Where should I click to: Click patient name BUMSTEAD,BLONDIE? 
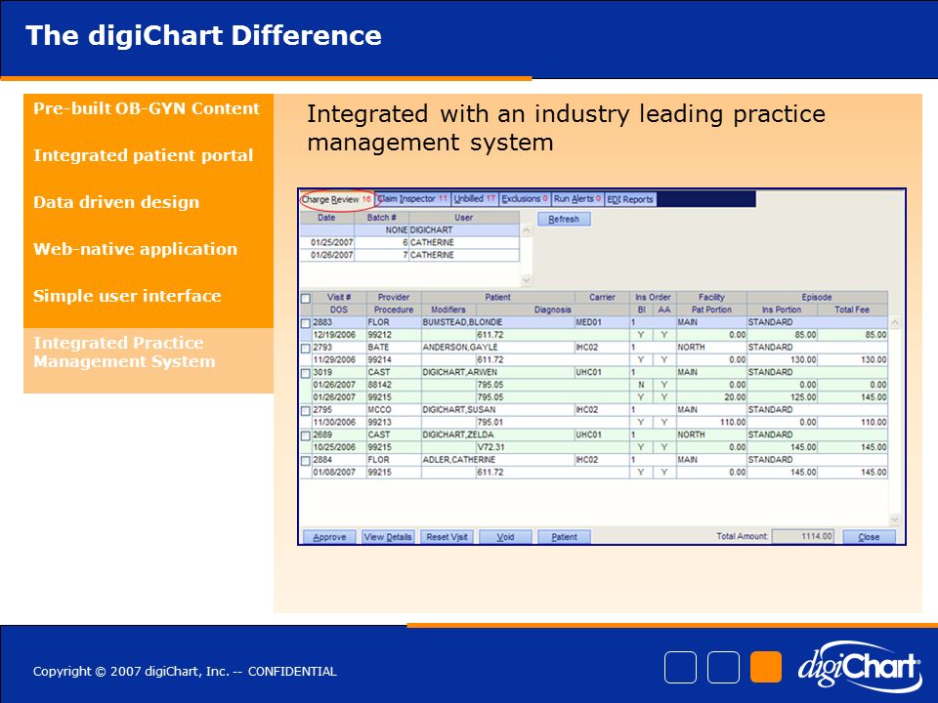pyautogui.click(x=462, y=322)
